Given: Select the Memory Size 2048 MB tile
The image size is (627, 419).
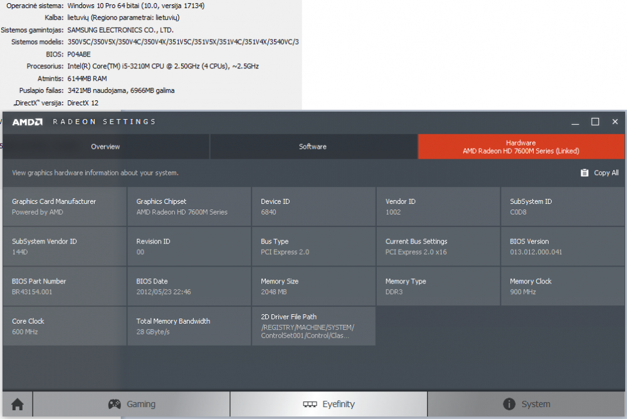Looking at the screenshot, I should pos(313,286).
